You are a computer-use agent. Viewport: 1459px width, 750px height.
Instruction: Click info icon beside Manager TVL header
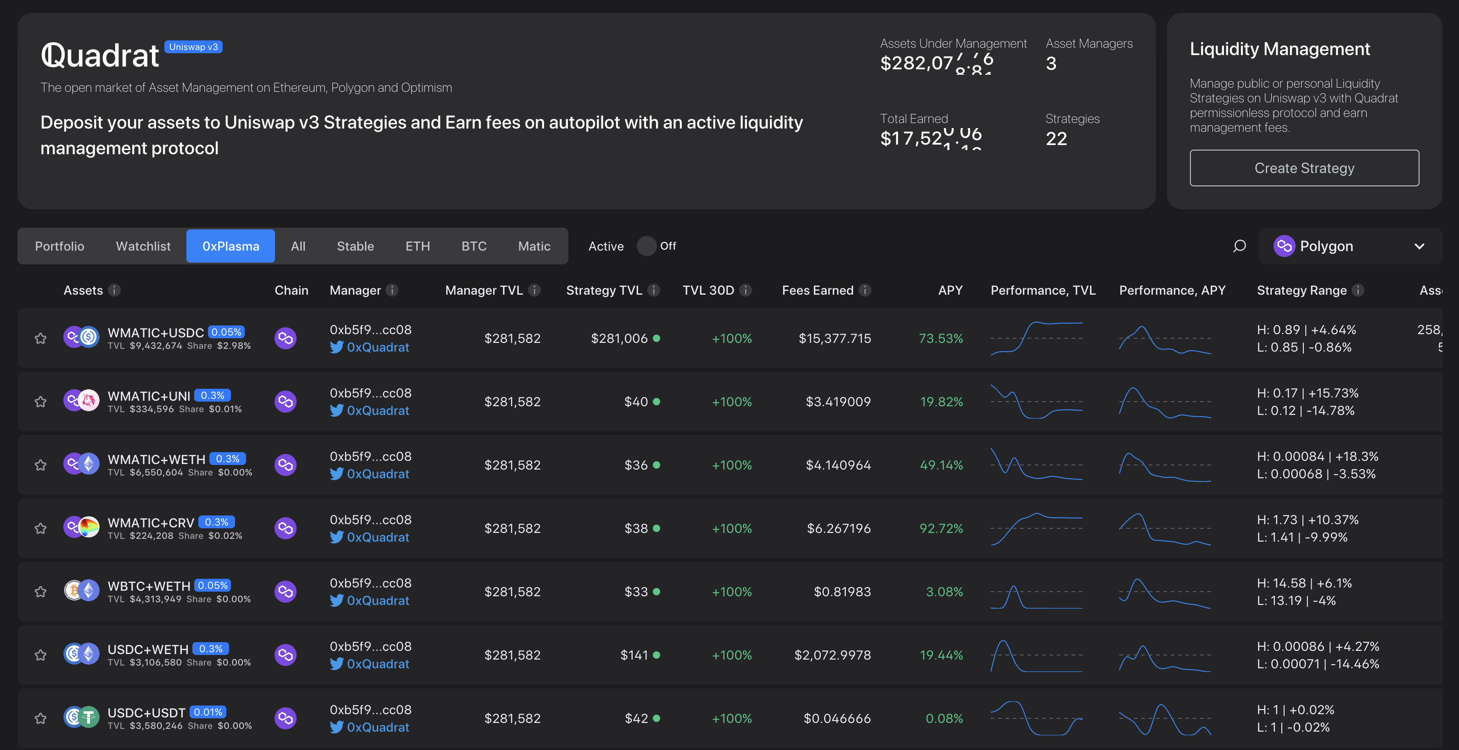point(534,290)
